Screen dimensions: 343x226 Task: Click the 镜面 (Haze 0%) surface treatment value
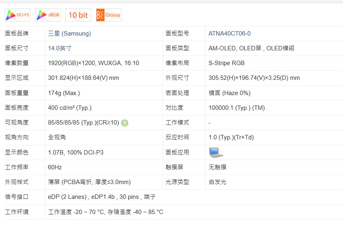pos(229,93)
